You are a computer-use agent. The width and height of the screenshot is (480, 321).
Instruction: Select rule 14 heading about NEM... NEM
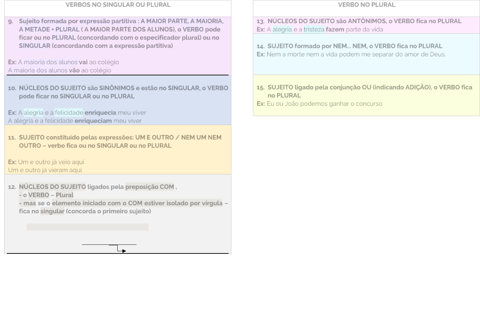(x=355, y=46)
